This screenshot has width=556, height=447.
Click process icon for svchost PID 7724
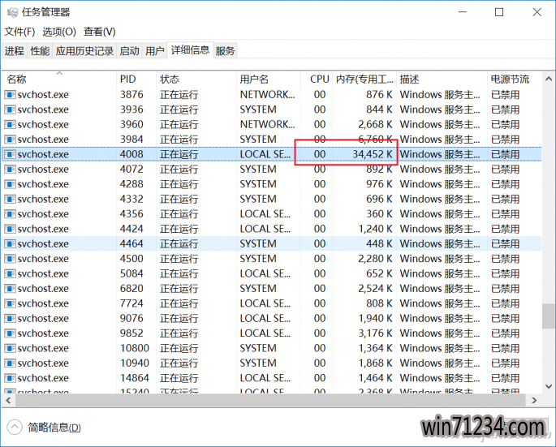coord(10,303)
